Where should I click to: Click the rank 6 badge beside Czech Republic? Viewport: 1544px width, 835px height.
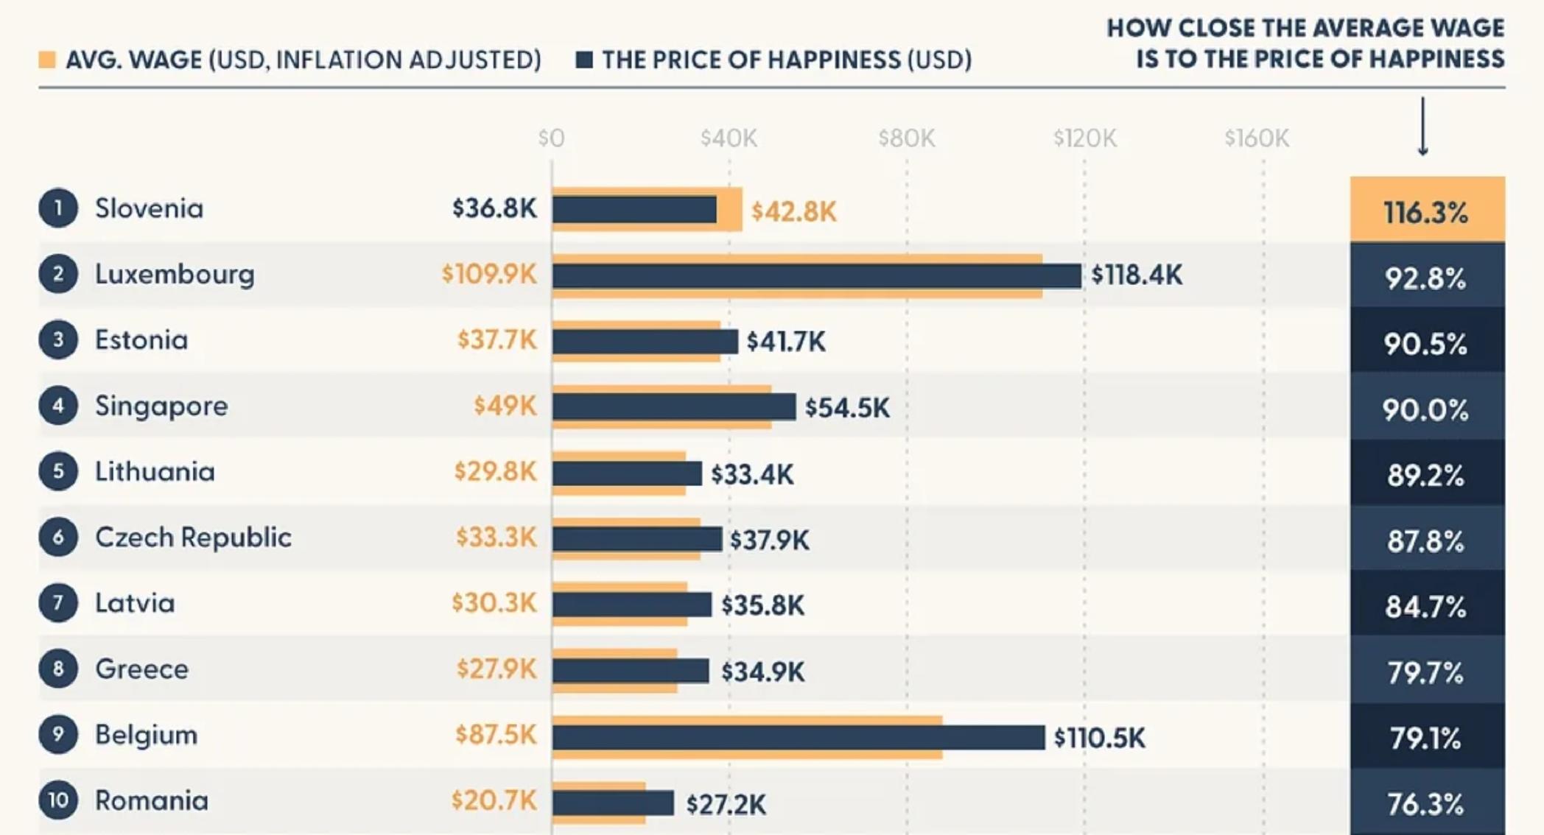(58, 537)
